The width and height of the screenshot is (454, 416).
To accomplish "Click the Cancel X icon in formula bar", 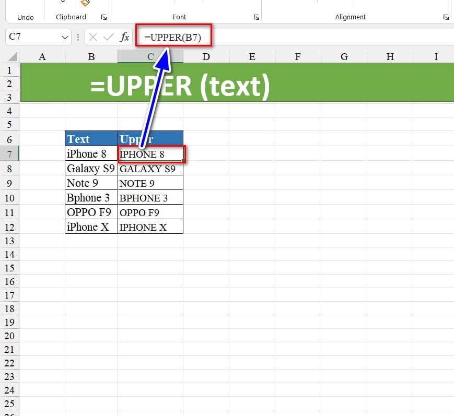I will coord(93,37).
